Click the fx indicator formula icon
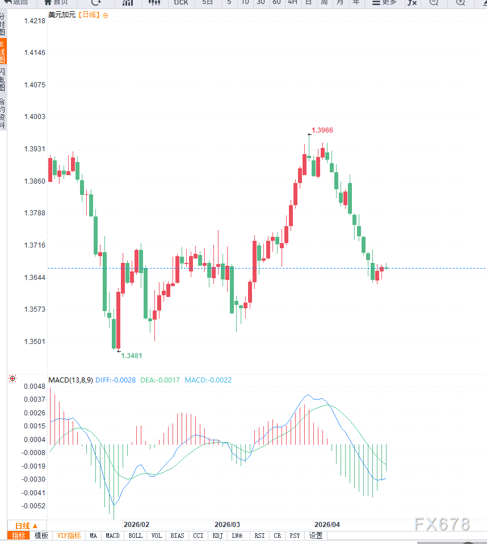Viewport: 487px width, 544px height. 412,3
